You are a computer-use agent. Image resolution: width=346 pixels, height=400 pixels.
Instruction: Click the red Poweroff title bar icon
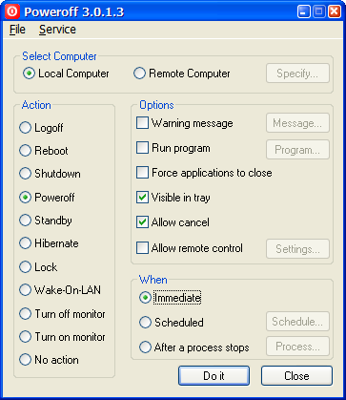(12, 12)
